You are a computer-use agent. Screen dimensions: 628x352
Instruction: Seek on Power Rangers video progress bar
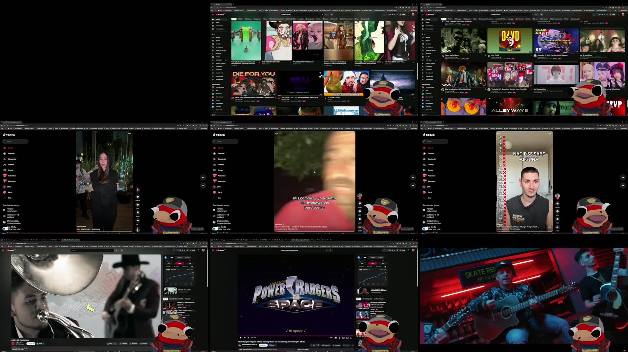point(297,336)
